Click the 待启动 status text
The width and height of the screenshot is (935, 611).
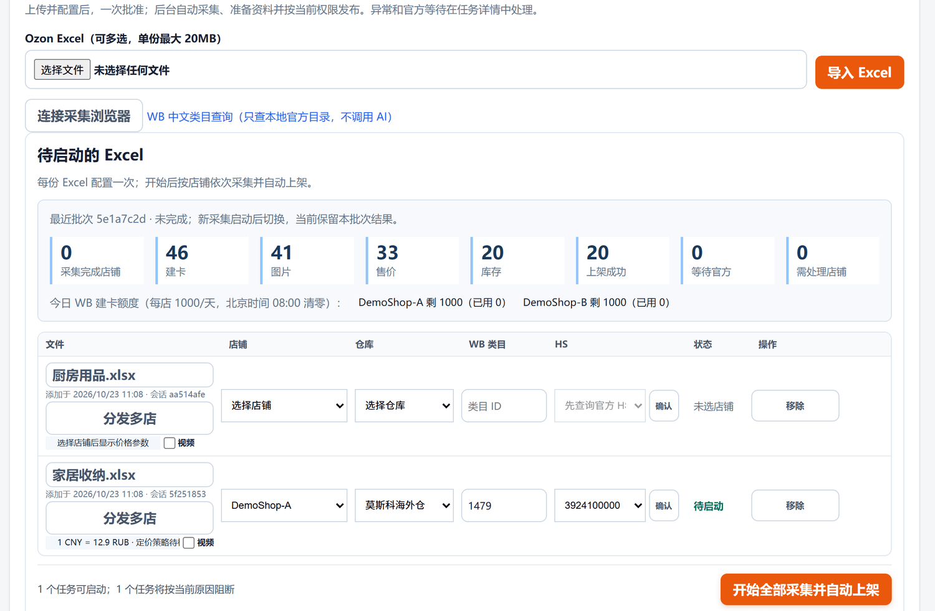pyautogui.click(x=709, y=506)
